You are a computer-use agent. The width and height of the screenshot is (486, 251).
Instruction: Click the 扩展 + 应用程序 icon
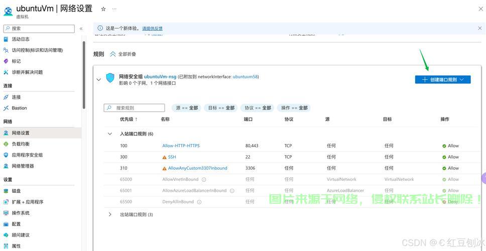coord(6,202)
